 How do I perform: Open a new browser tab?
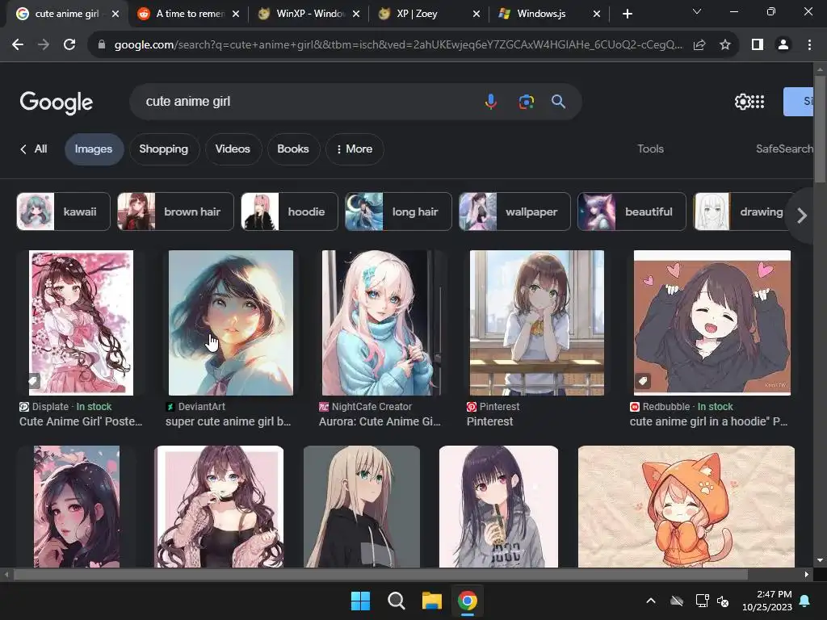(x=627, y=14)
